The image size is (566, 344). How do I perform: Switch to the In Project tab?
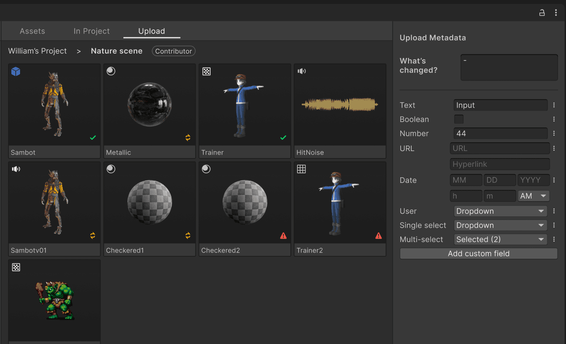(92, 31)
